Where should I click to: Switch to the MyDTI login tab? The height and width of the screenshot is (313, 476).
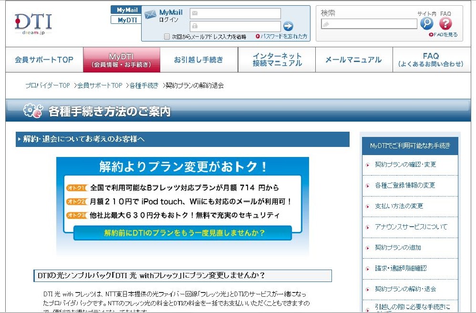pyautogui.click(x=127, y=20)
